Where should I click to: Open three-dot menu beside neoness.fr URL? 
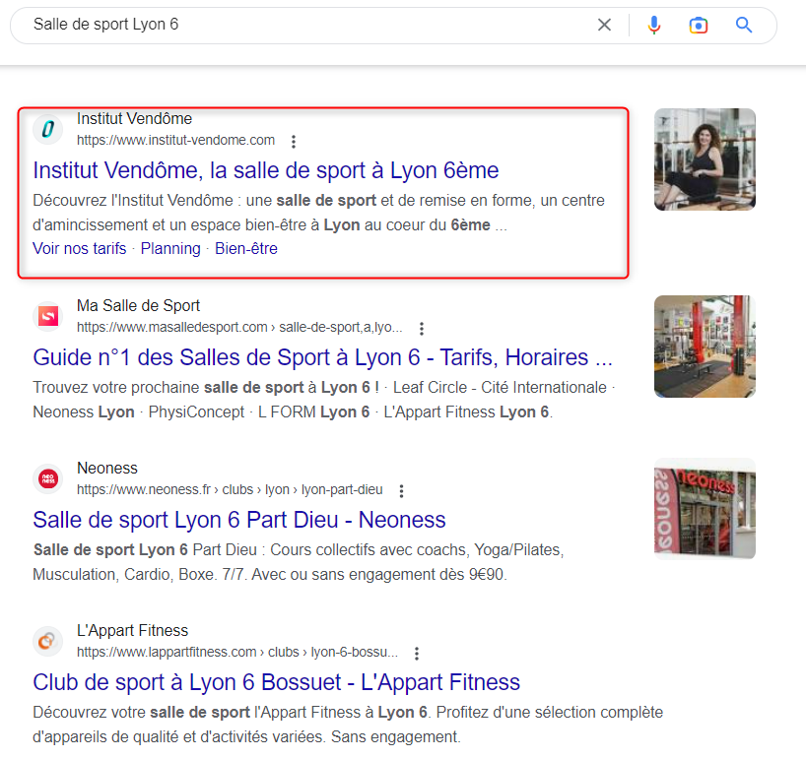tap(401, 491)
